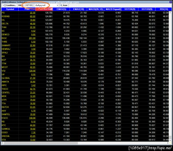Select the THAI symbol
The height and width of the screenshot is (151, 173).
point(4,27)
